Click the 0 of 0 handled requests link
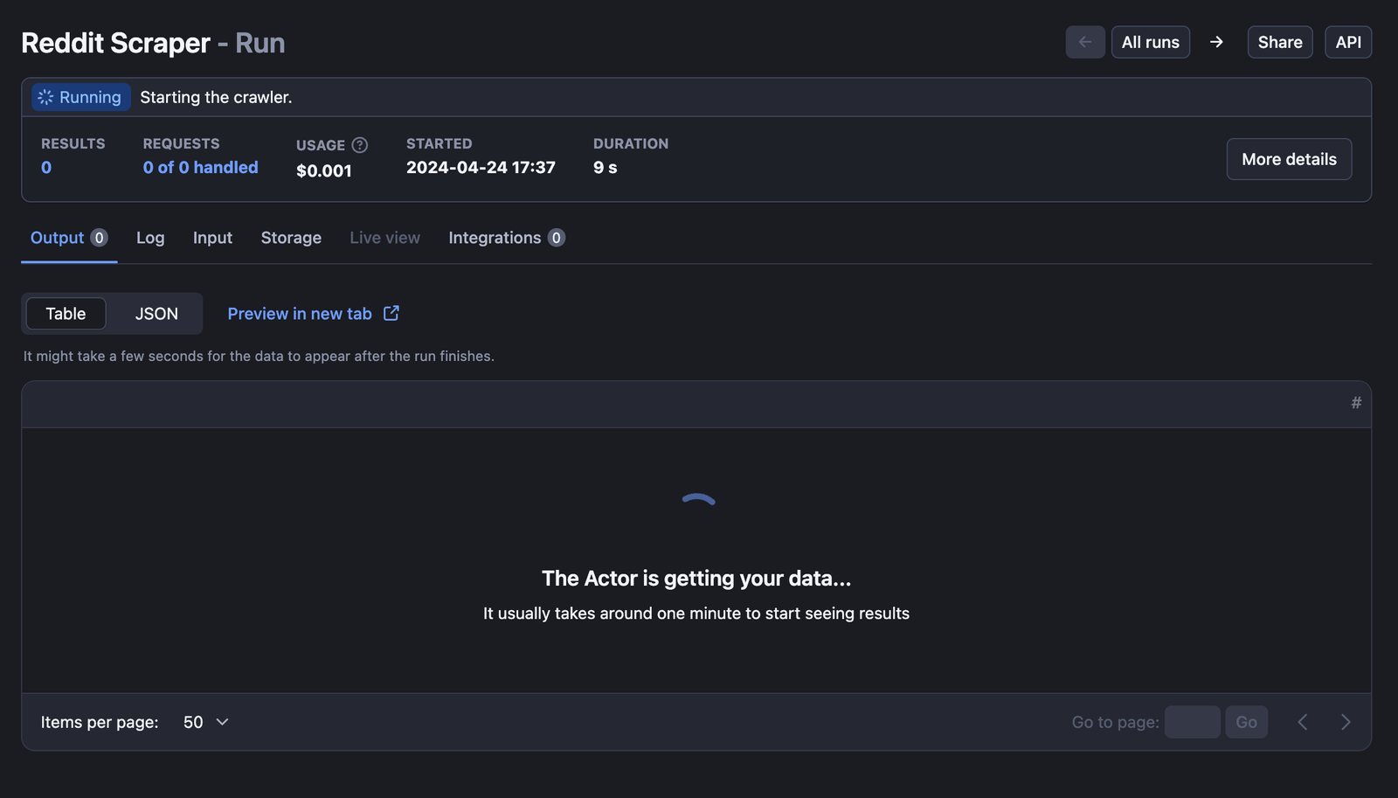1398x798 pixels. pos(200,167)
